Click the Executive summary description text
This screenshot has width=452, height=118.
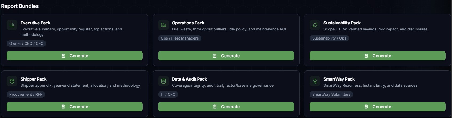(x=71, y=32)
